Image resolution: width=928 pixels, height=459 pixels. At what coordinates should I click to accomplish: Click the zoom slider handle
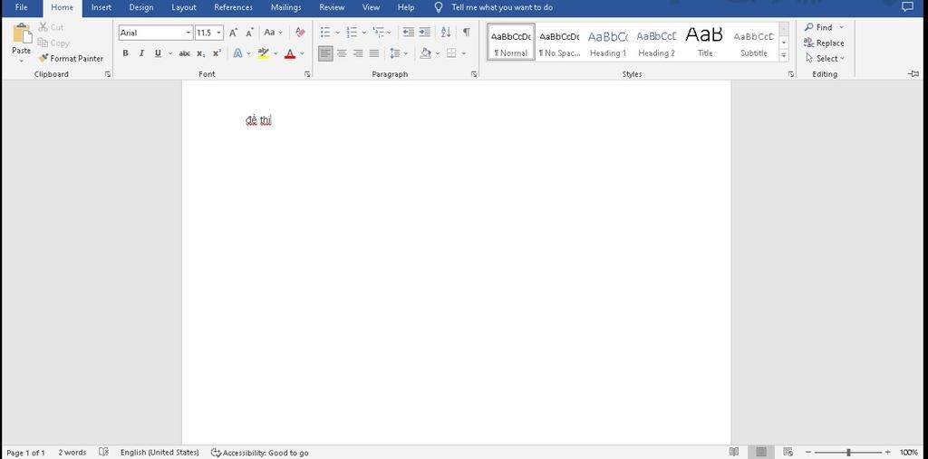(x=848, y=453)
